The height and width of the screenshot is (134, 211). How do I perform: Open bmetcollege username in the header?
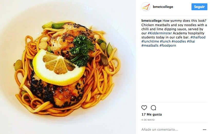pyautogui.click(x=163, y=7)
